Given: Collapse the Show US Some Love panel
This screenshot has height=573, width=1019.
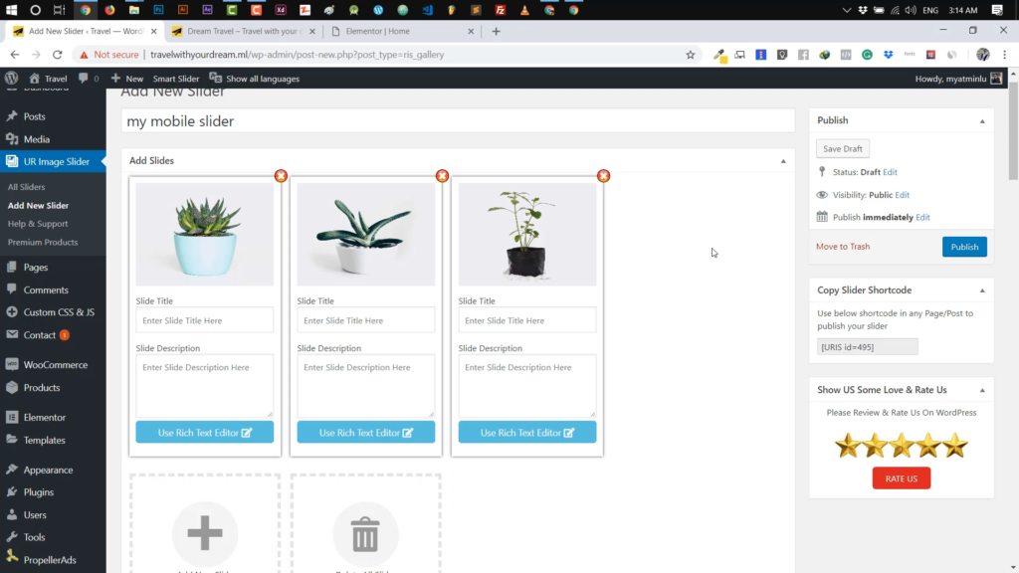Looking at the screenshot, I should coord(982,390).
